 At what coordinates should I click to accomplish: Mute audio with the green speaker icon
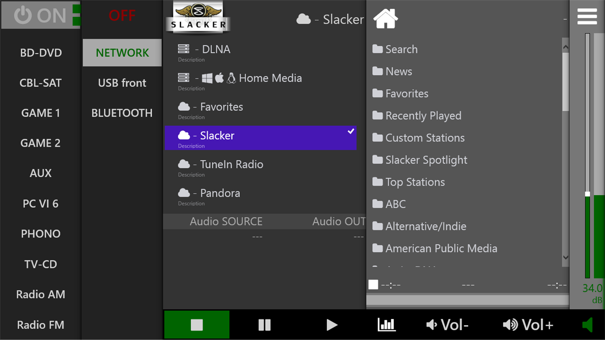click(587, 324)
